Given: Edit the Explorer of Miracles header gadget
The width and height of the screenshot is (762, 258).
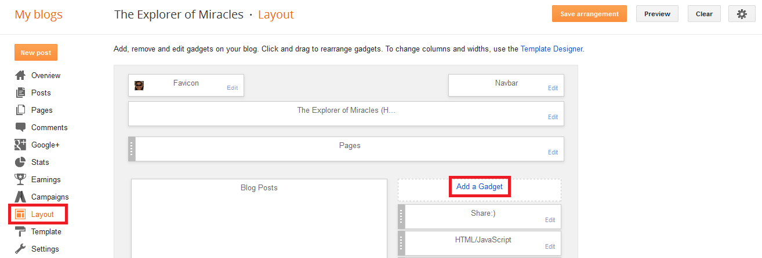Looking at the screenshot, I should click(x=553, y=117).
